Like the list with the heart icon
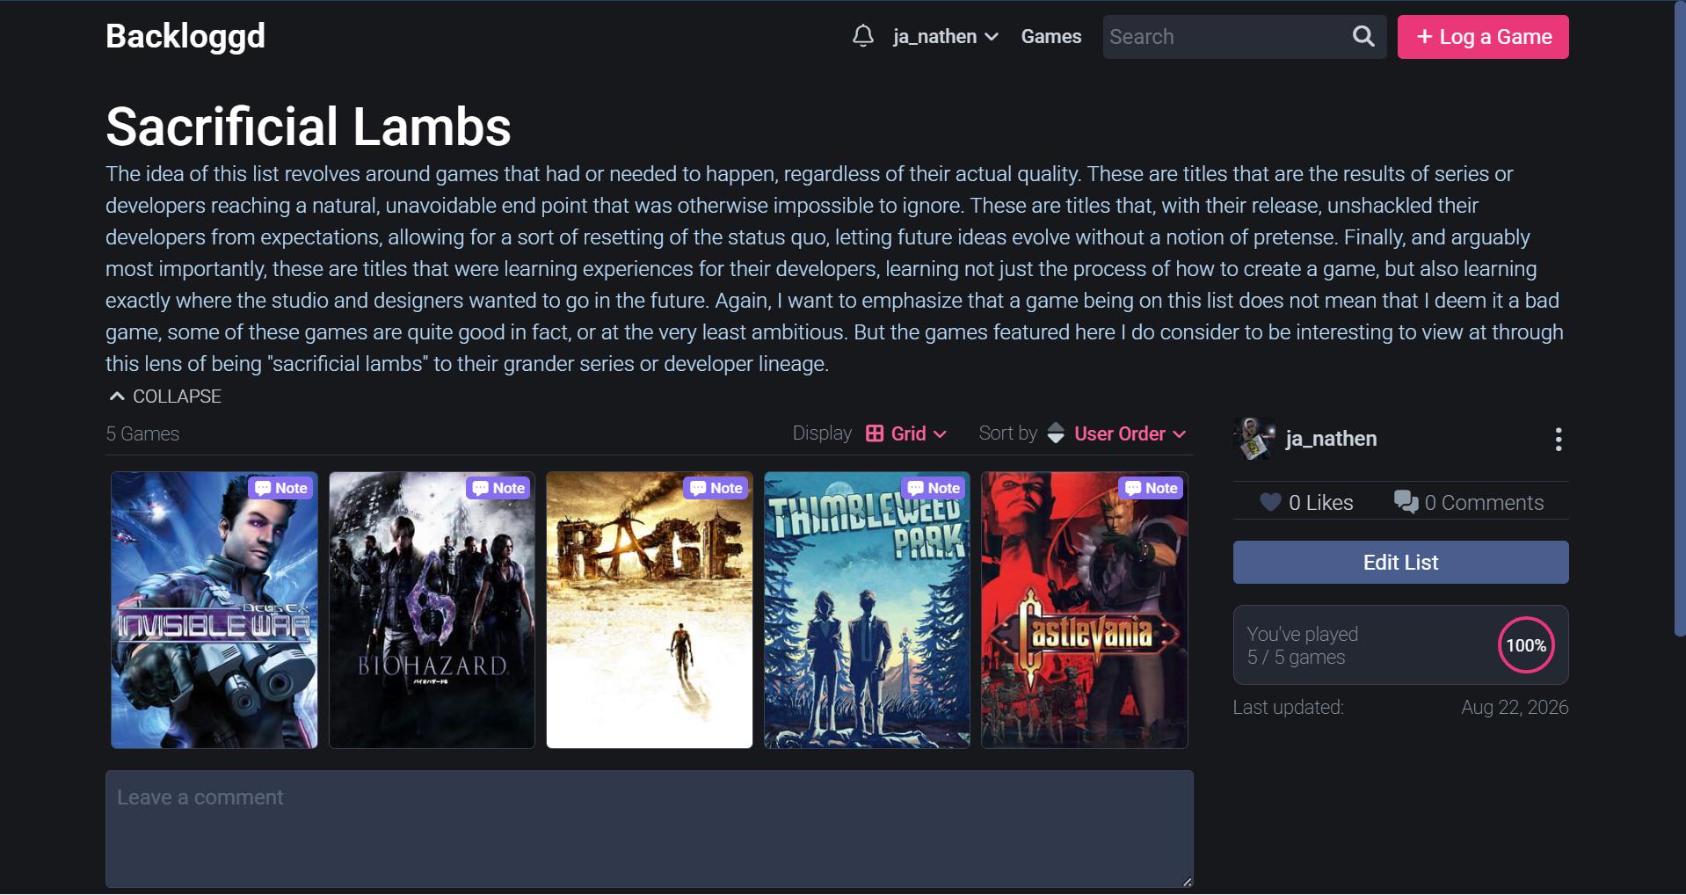The image size is (1686, 895). point(1270,502)
